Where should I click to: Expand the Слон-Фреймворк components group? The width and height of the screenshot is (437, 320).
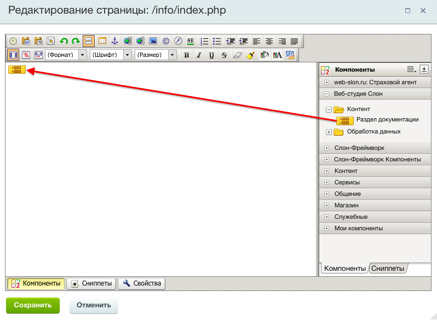coord(327,148)
